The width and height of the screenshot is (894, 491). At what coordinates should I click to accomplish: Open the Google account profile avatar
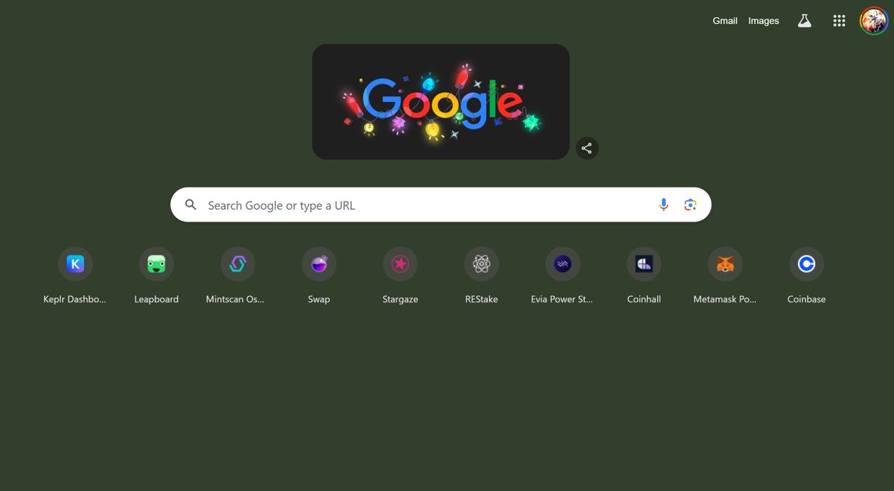coord(873,21)
